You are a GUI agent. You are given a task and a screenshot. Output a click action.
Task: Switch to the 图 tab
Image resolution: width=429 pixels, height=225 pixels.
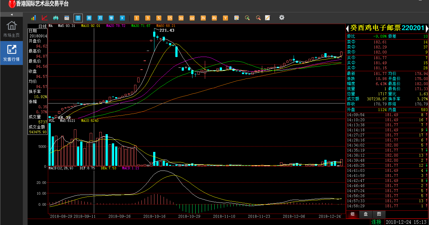click(379, 214)
